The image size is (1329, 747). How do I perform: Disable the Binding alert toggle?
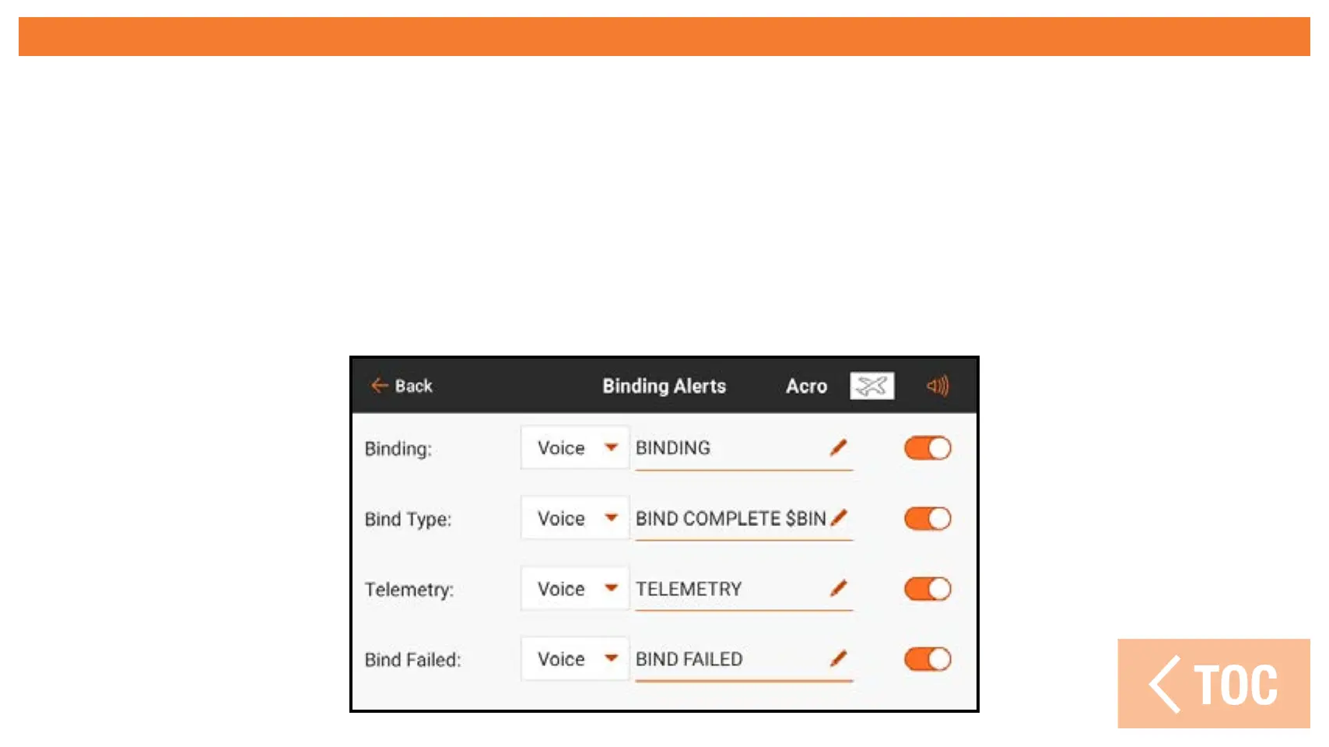click(927, 448)
